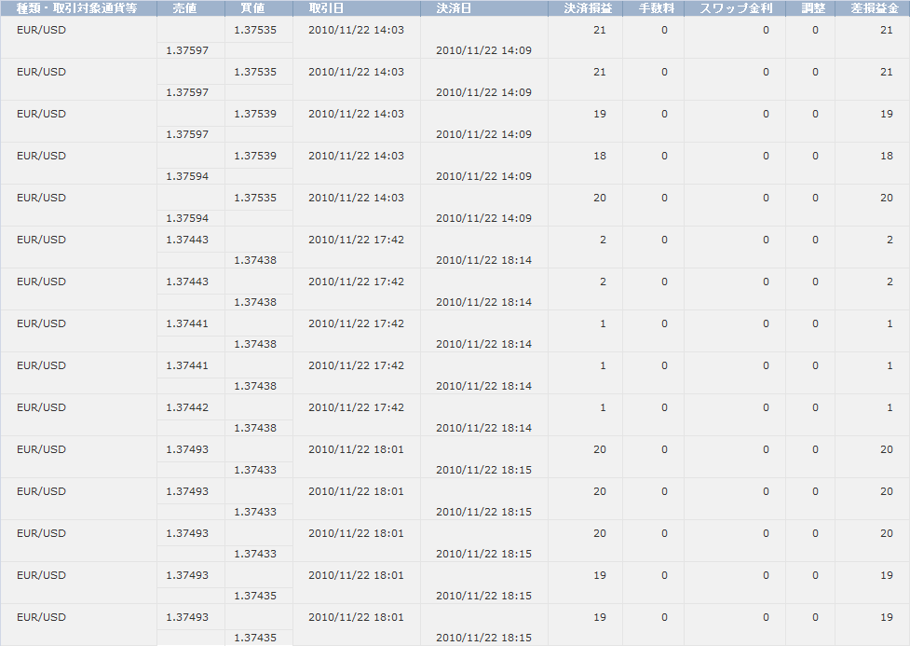Click the first row's buy price 1.37535
Screen dimensions: 910x646
point(255,30)
